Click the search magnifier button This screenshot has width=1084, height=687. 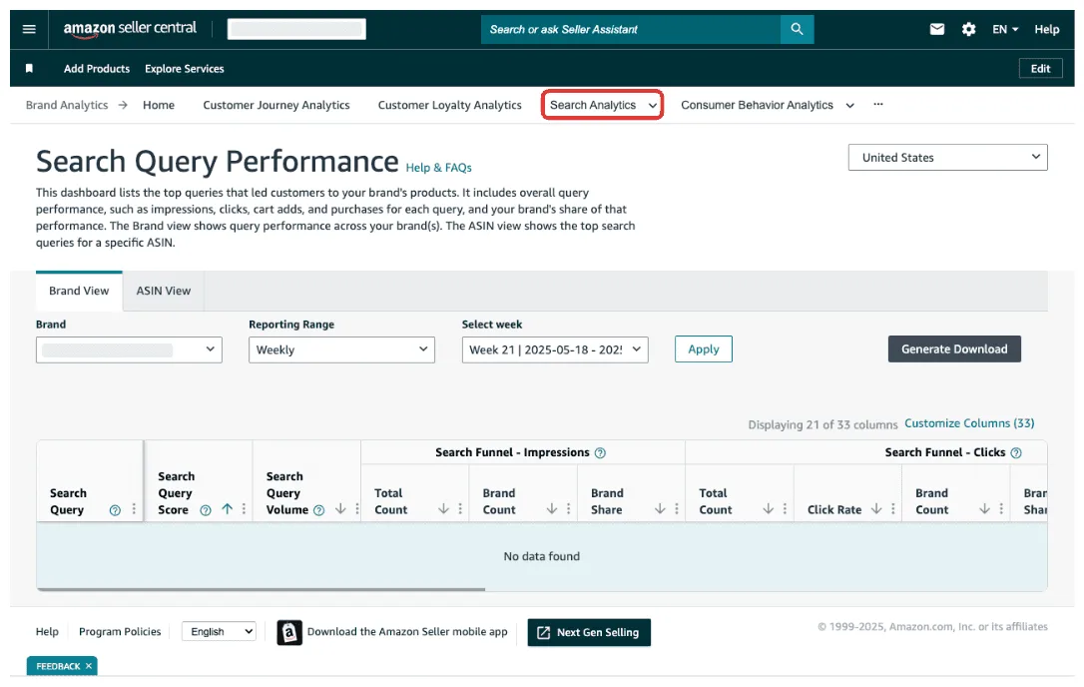point(798,29)
